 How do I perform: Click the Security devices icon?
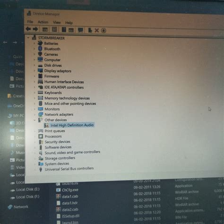41,142
